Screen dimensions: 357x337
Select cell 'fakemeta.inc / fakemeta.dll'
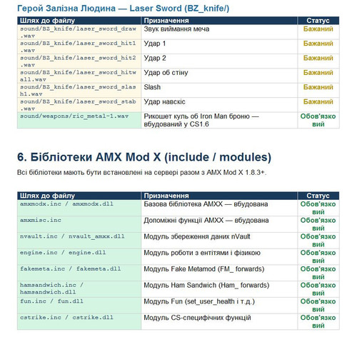[x=79, y=273]
